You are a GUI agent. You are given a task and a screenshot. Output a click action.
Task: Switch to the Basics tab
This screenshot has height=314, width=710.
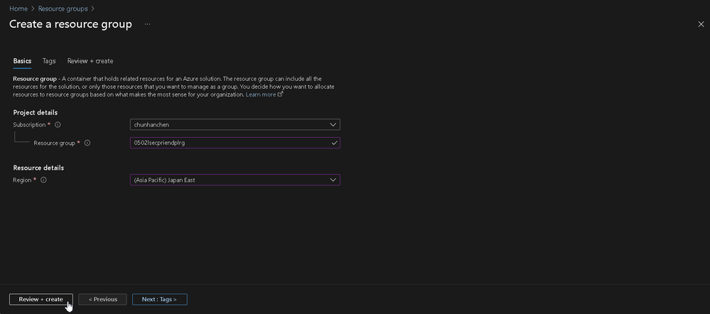point(22,61)
